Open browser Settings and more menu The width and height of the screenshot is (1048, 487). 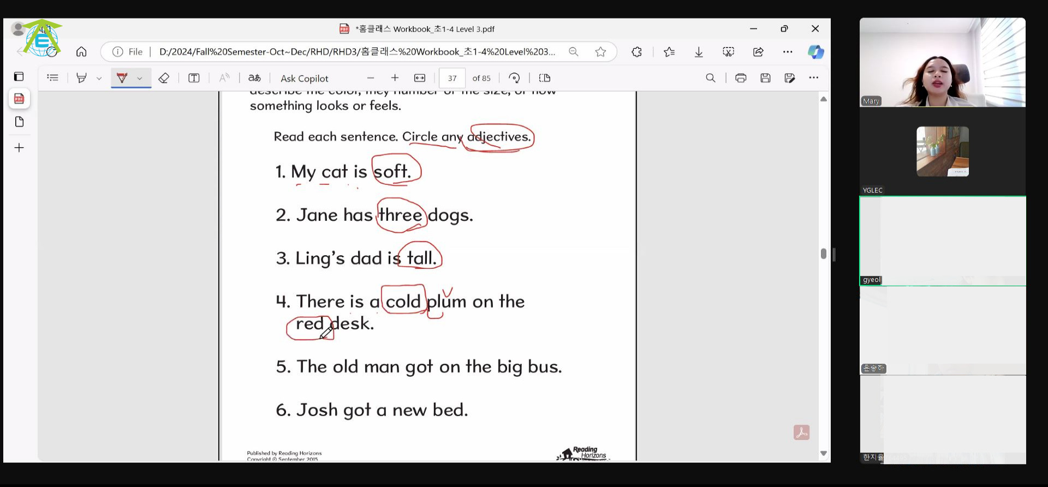pos(787,52)
